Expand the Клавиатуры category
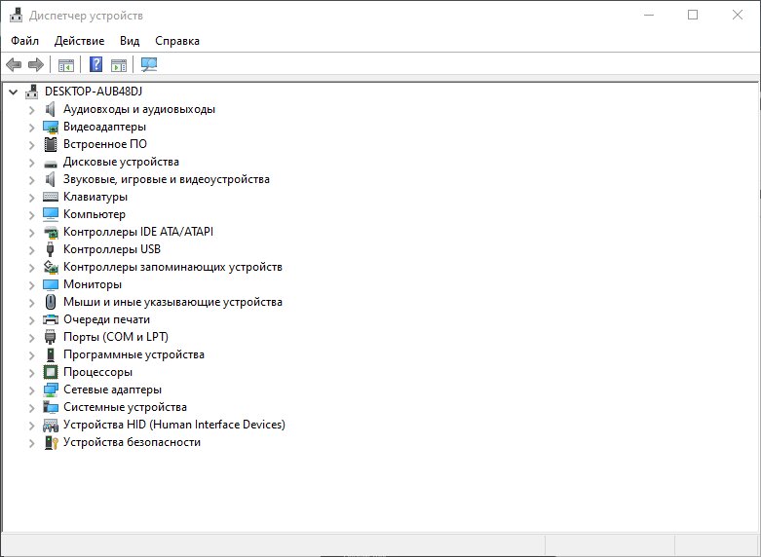The width and height of the screenshot is (761, 557). point(31,197)
